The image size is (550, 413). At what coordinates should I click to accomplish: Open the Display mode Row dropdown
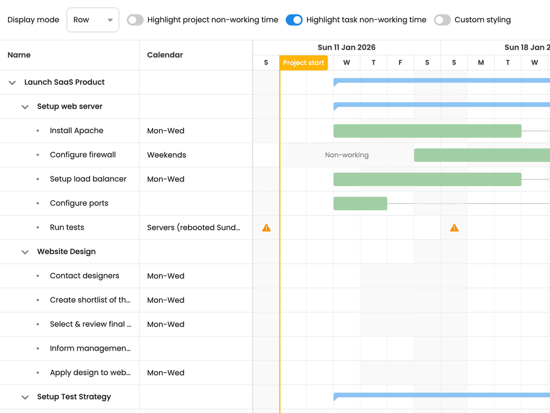coord(92,20)
